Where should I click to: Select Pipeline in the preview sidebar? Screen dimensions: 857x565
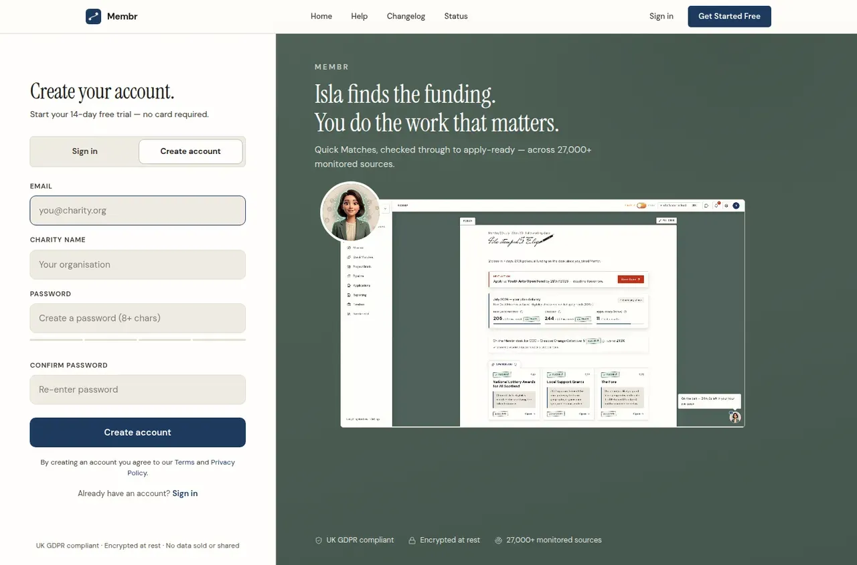(x=356, y=276)
